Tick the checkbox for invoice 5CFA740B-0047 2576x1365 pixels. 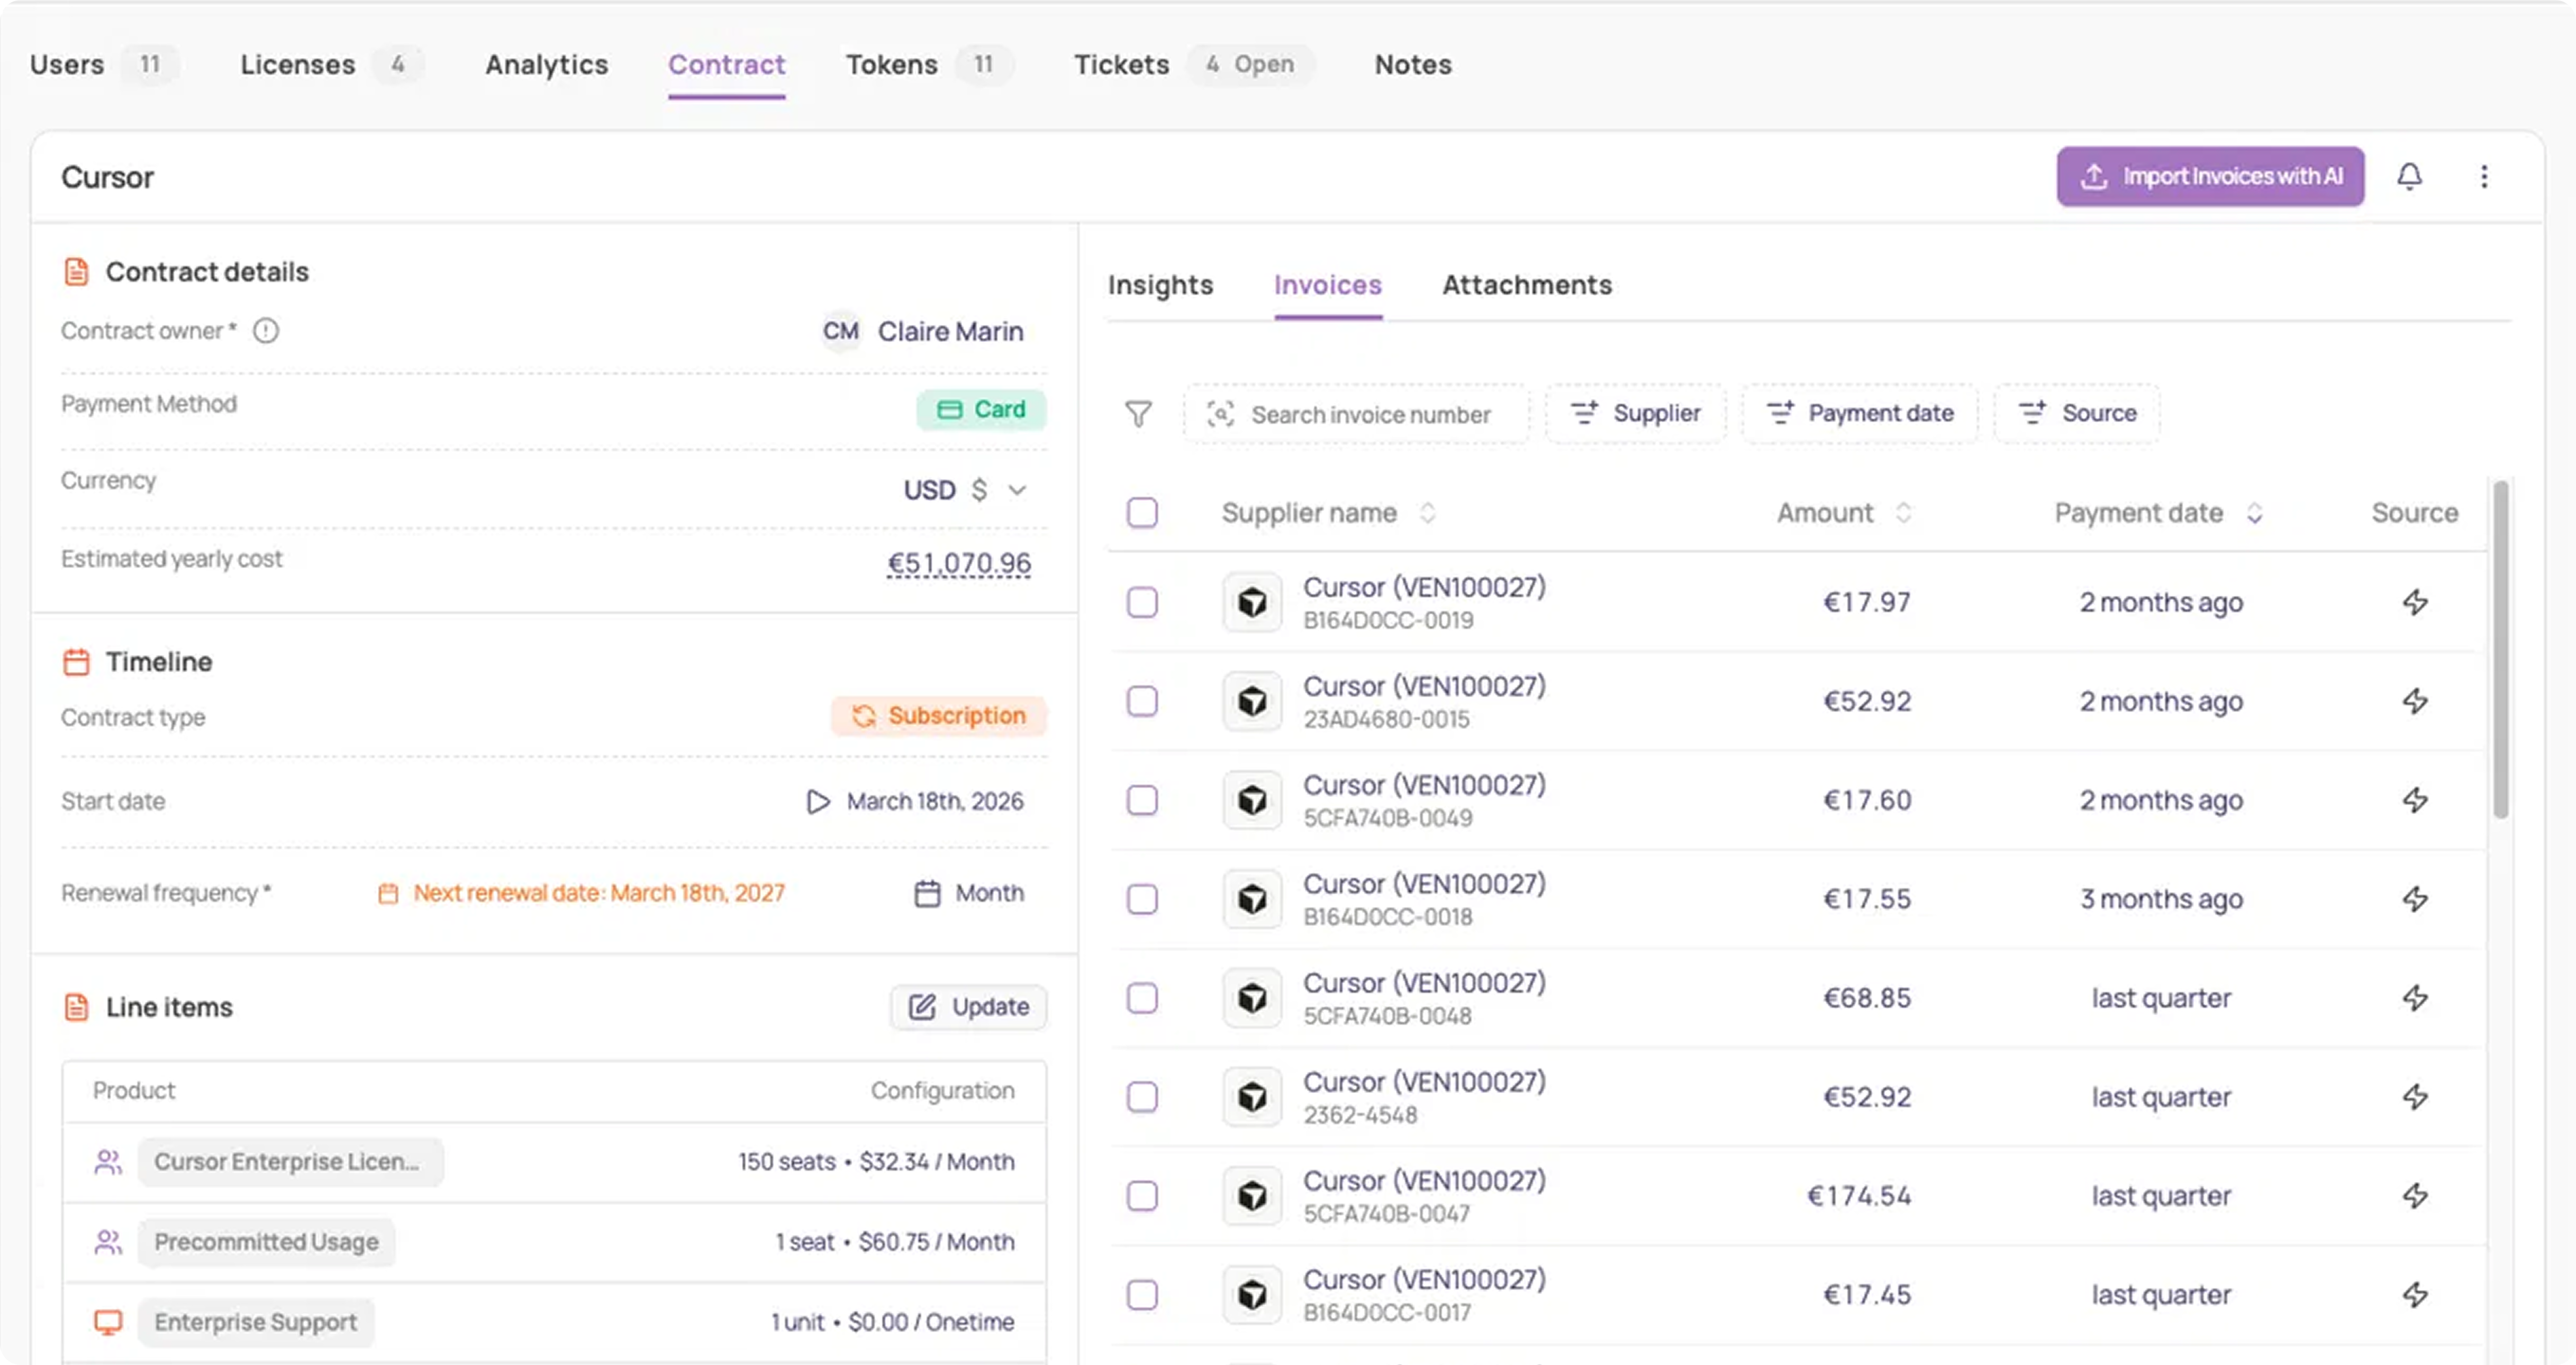(1142, 1196)
